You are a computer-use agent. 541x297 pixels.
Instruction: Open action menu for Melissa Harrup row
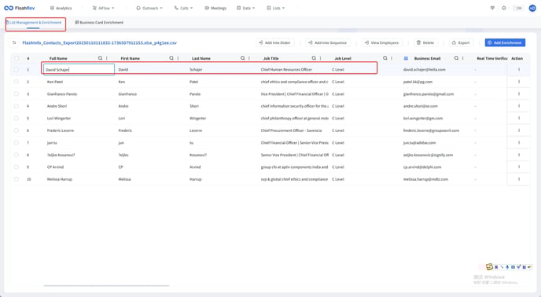[518, 179]
